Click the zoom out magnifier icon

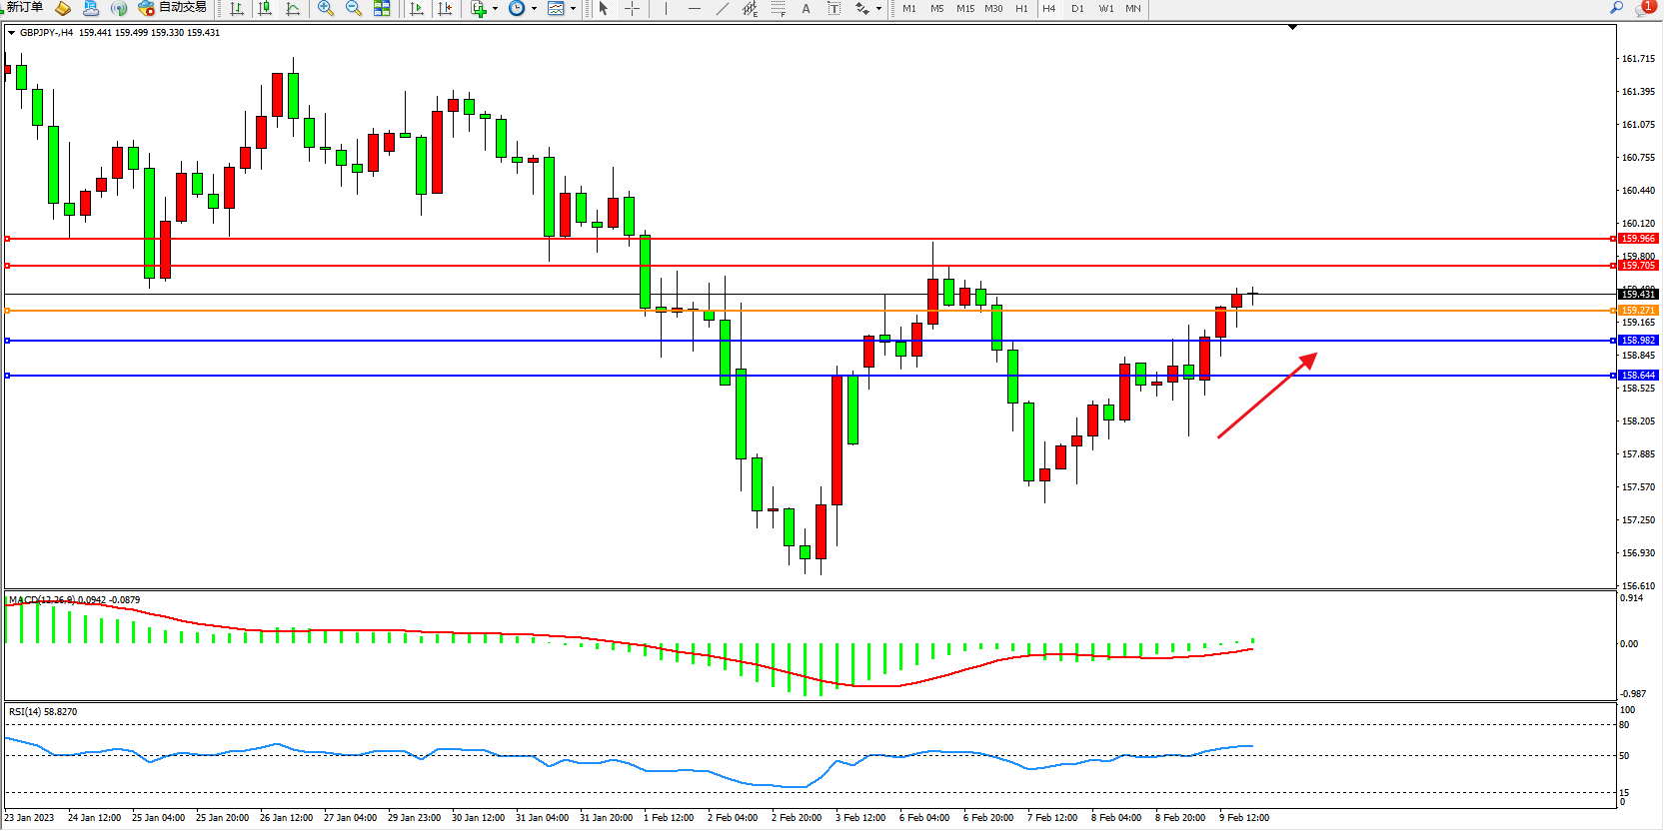353,8
